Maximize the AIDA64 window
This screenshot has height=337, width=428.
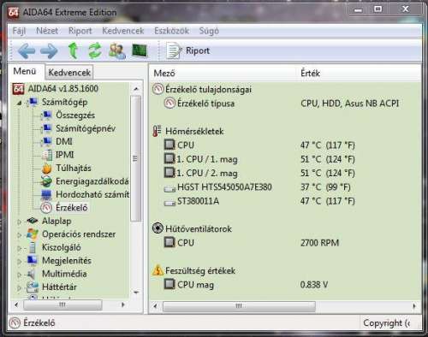click(378, 9)
